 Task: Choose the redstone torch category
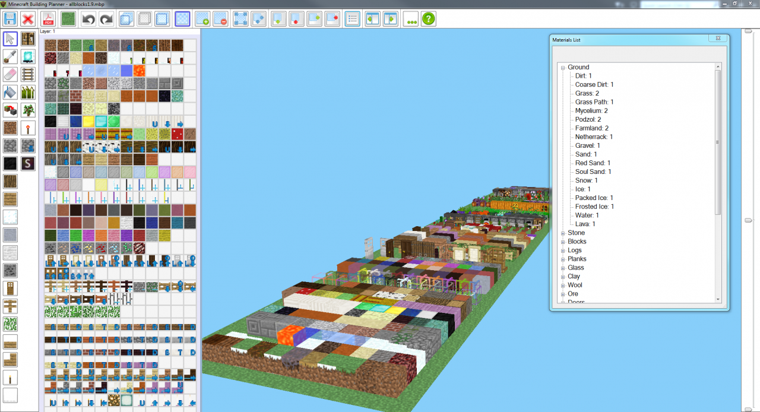click(x=28, y=128)
